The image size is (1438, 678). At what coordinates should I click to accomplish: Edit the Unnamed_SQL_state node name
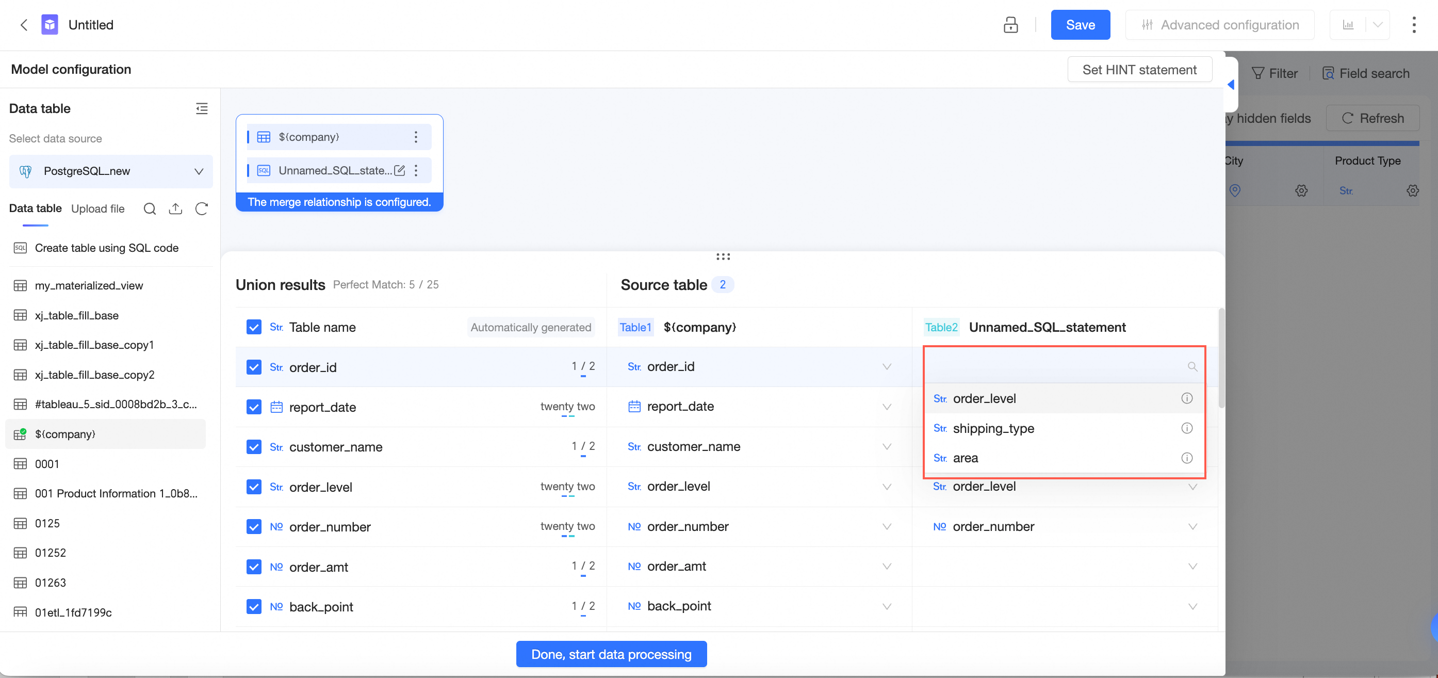[x=400, y=170]
